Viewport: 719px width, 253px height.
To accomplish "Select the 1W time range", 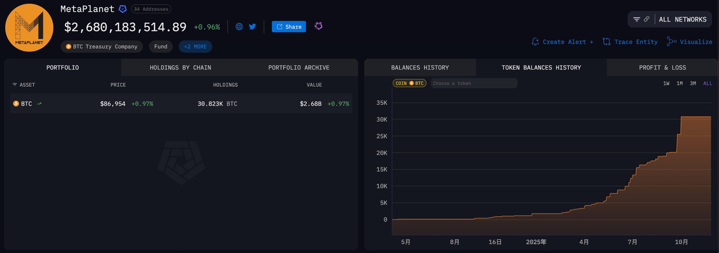I will [x=666, y=84].
